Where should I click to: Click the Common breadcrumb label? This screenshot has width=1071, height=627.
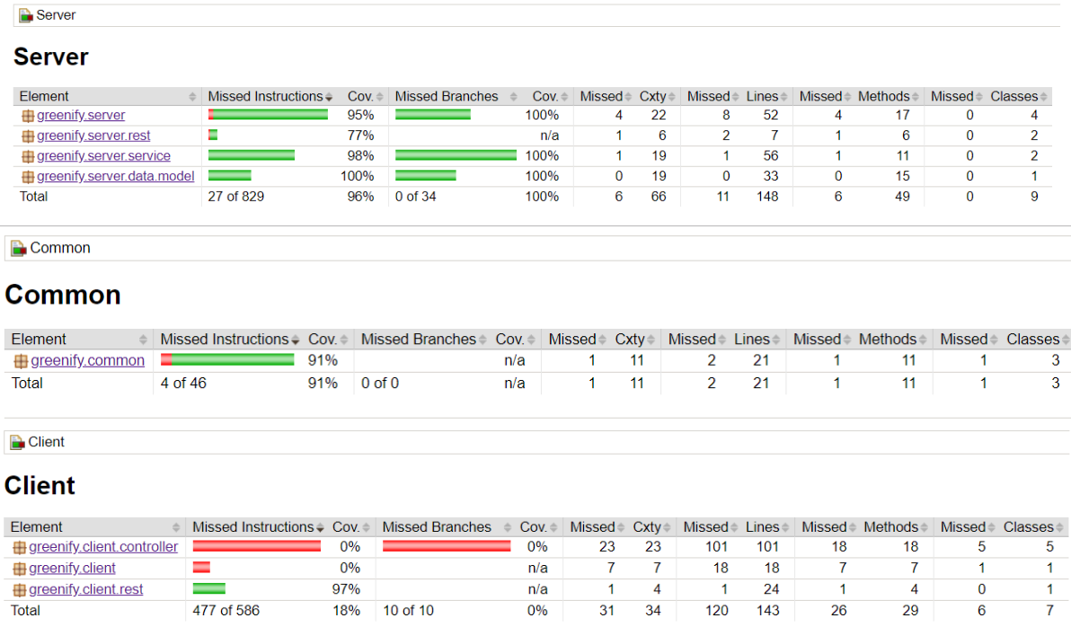(x=60, y=248)
